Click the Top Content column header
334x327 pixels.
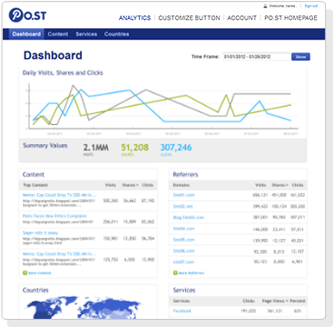click(x=35, y=185)
